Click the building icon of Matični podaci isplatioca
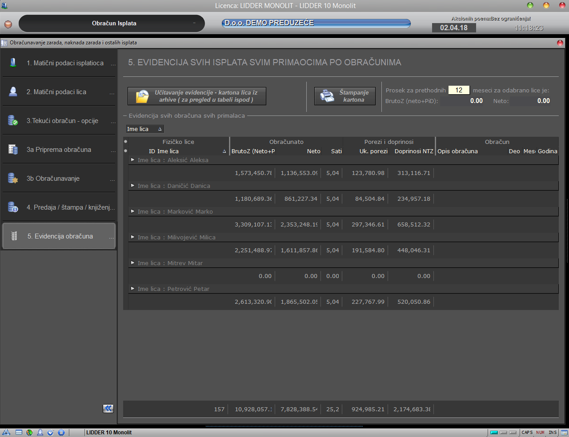This screenshot has width=569, height=437. pyautogui.click(x=13, y=63)
